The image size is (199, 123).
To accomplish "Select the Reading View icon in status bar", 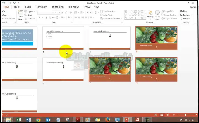I will (168, 115).
